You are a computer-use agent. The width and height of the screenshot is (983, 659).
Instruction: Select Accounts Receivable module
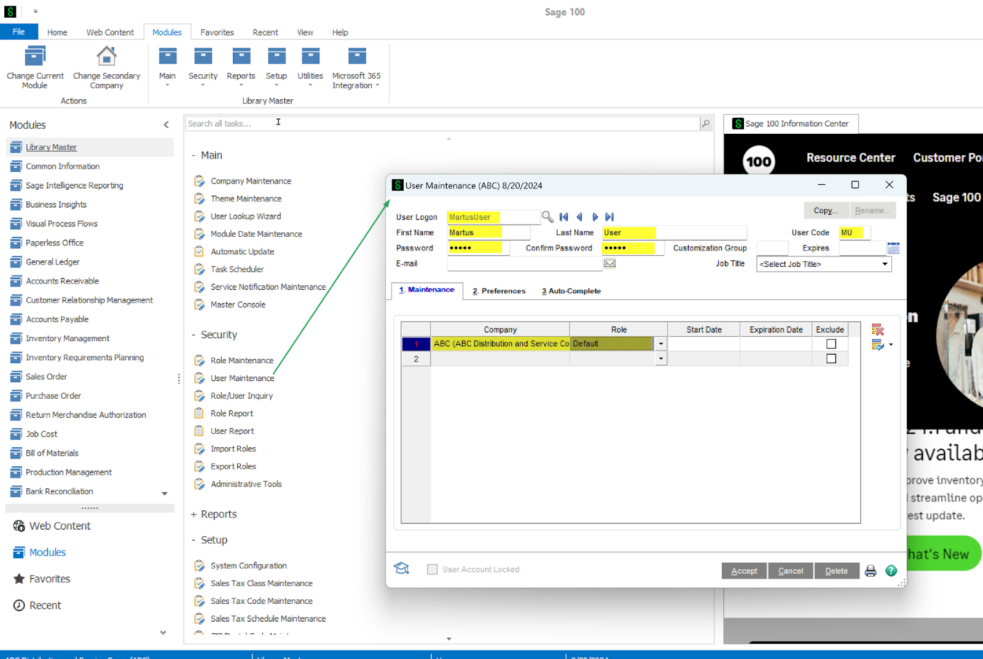pos(62,281)
